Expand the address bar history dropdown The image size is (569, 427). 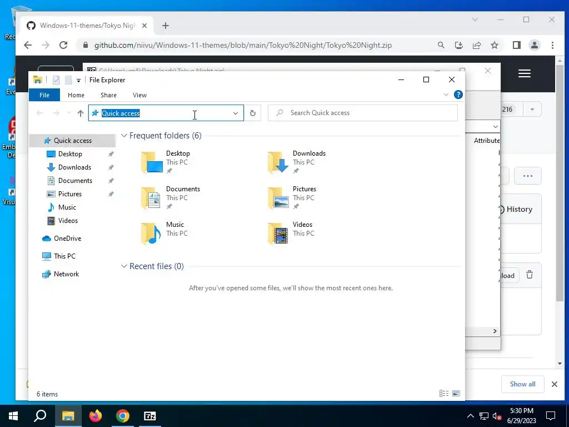tap(236, 113)
